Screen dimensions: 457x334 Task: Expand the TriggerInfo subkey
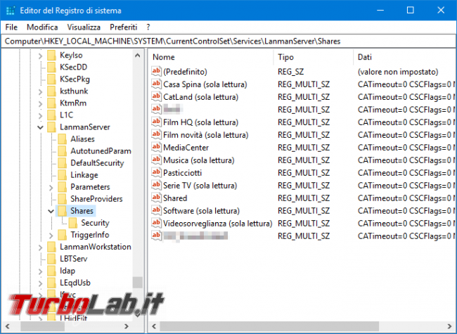[51, 235]
